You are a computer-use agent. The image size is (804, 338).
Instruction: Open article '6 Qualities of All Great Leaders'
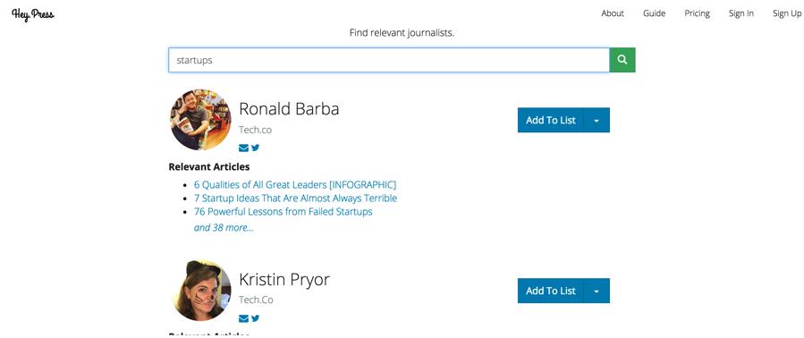(295, 184)
